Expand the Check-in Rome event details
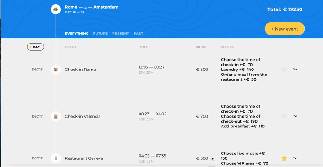Screen dimensions: 323x167 tap(295, 69)
